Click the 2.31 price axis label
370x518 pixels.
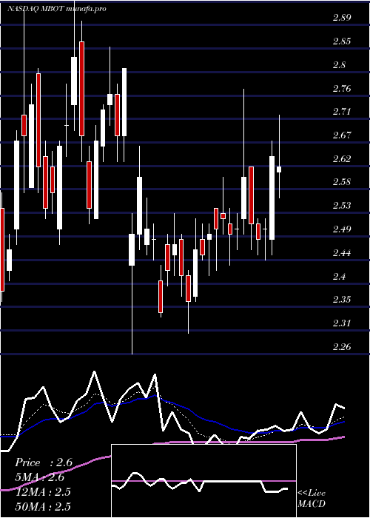(x=342, y=323)
